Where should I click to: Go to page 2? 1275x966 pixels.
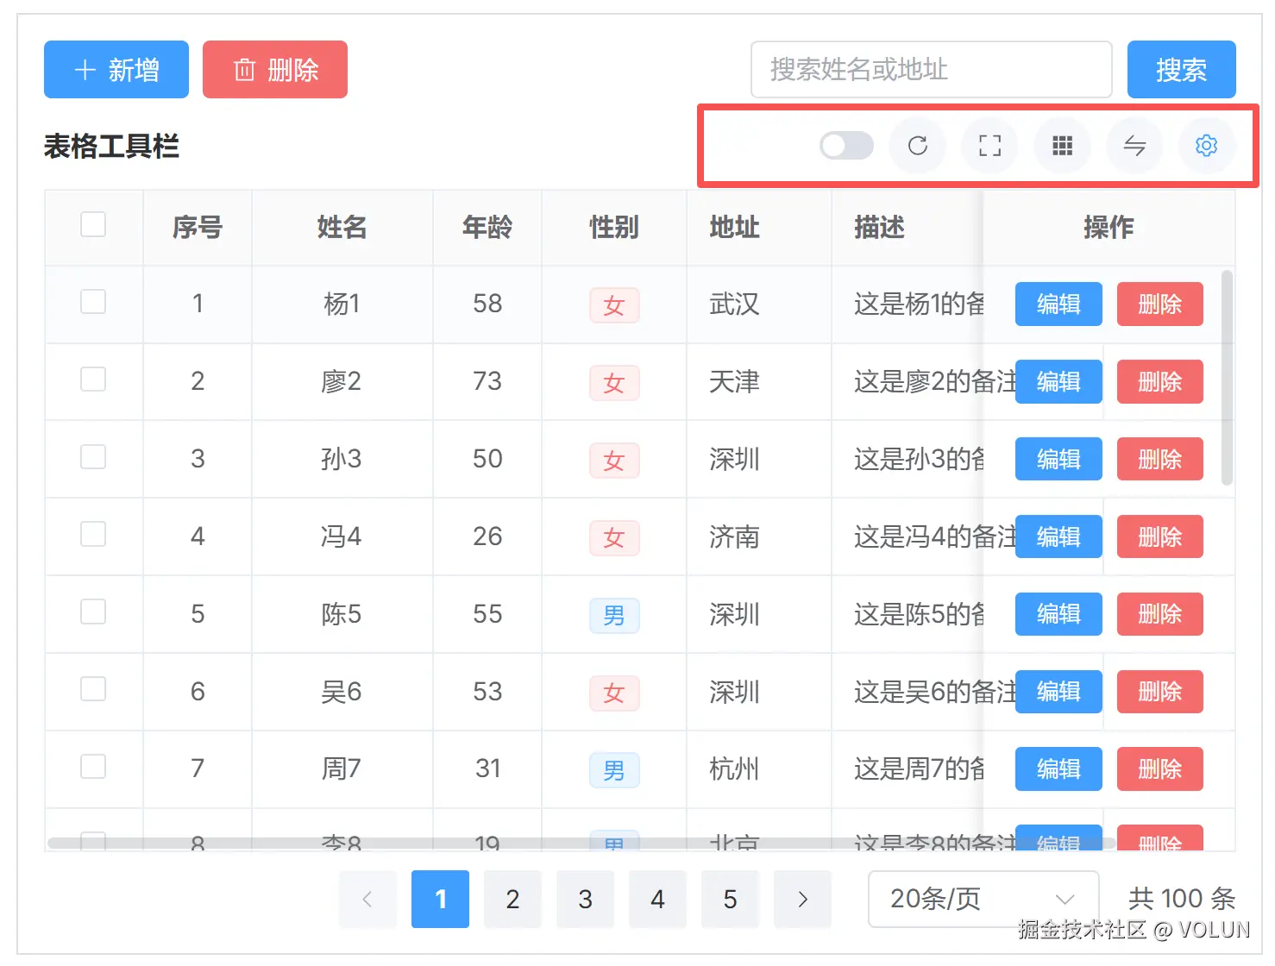pyautogui.click(x=512, y=900)
